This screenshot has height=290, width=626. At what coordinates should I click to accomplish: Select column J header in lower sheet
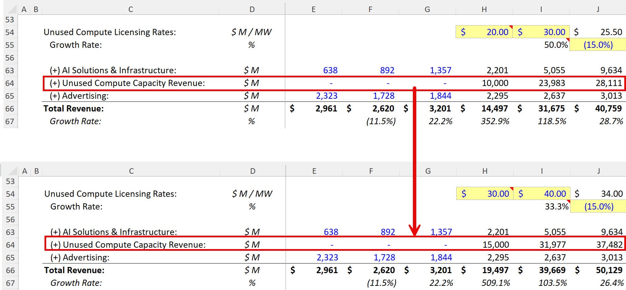point(598,171)
